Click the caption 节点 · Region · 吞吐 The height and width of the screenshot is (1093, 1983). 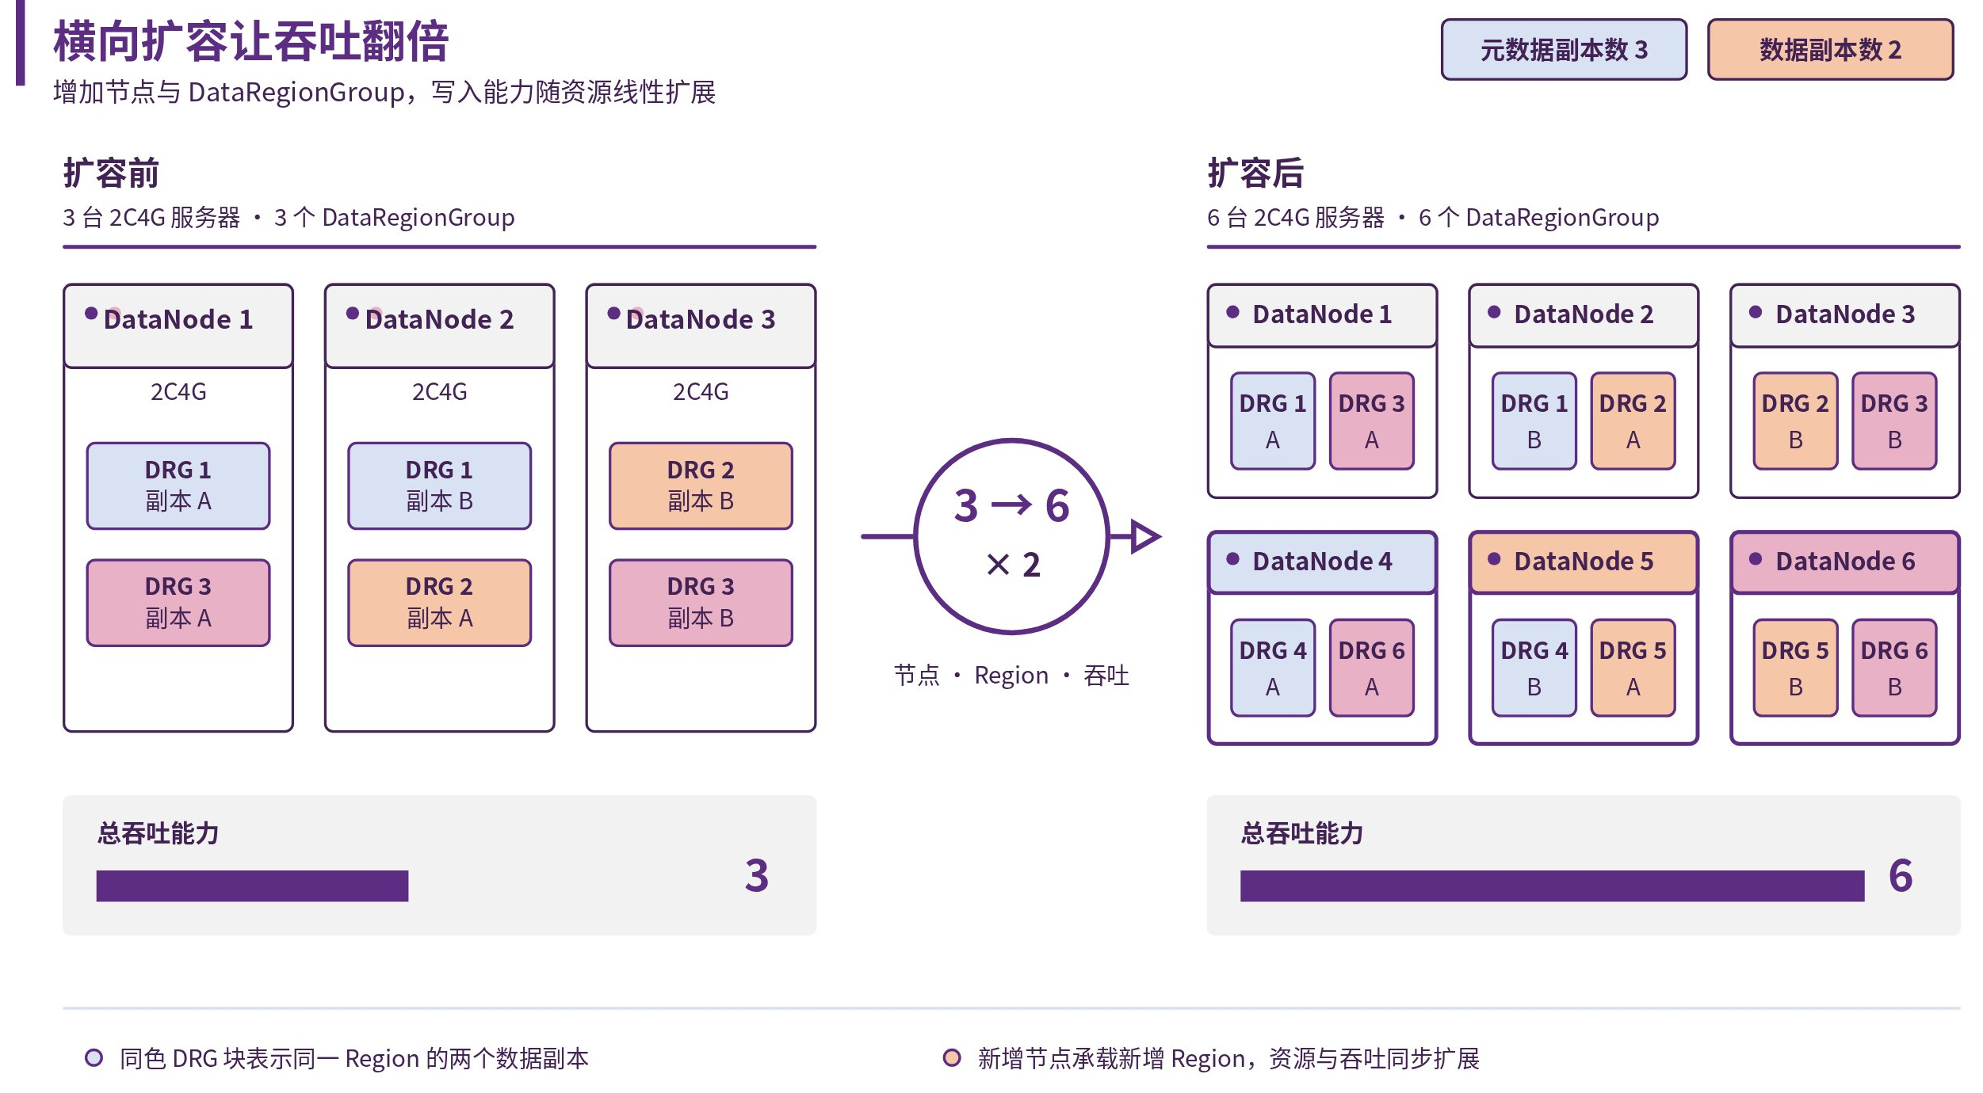(1011, 676)
